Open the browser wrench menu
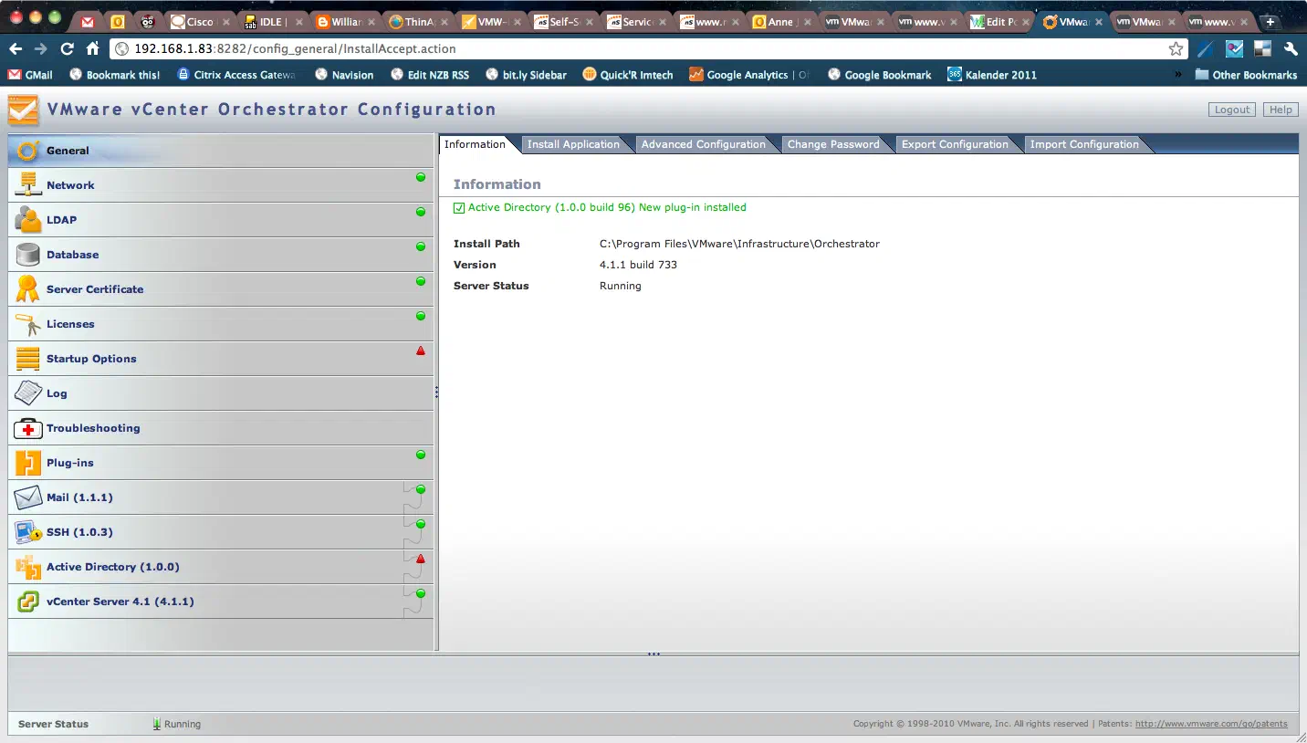Screen dimensions: 1307x743 click(1291, 49)
